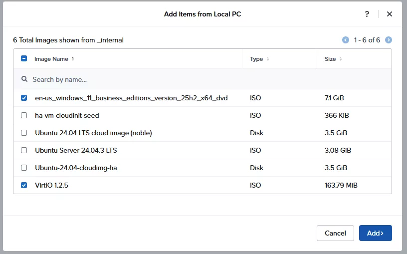Image resolution: width=407 pixels, height=254 pixels.
Task: Click Disk type of Ubuntu-24.04-cloudimg-ha row
Action: point(256,168)
